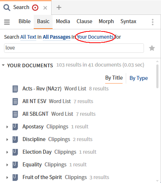
Task: Open the Your Documents scope link
Action: [x=95, y=37]
